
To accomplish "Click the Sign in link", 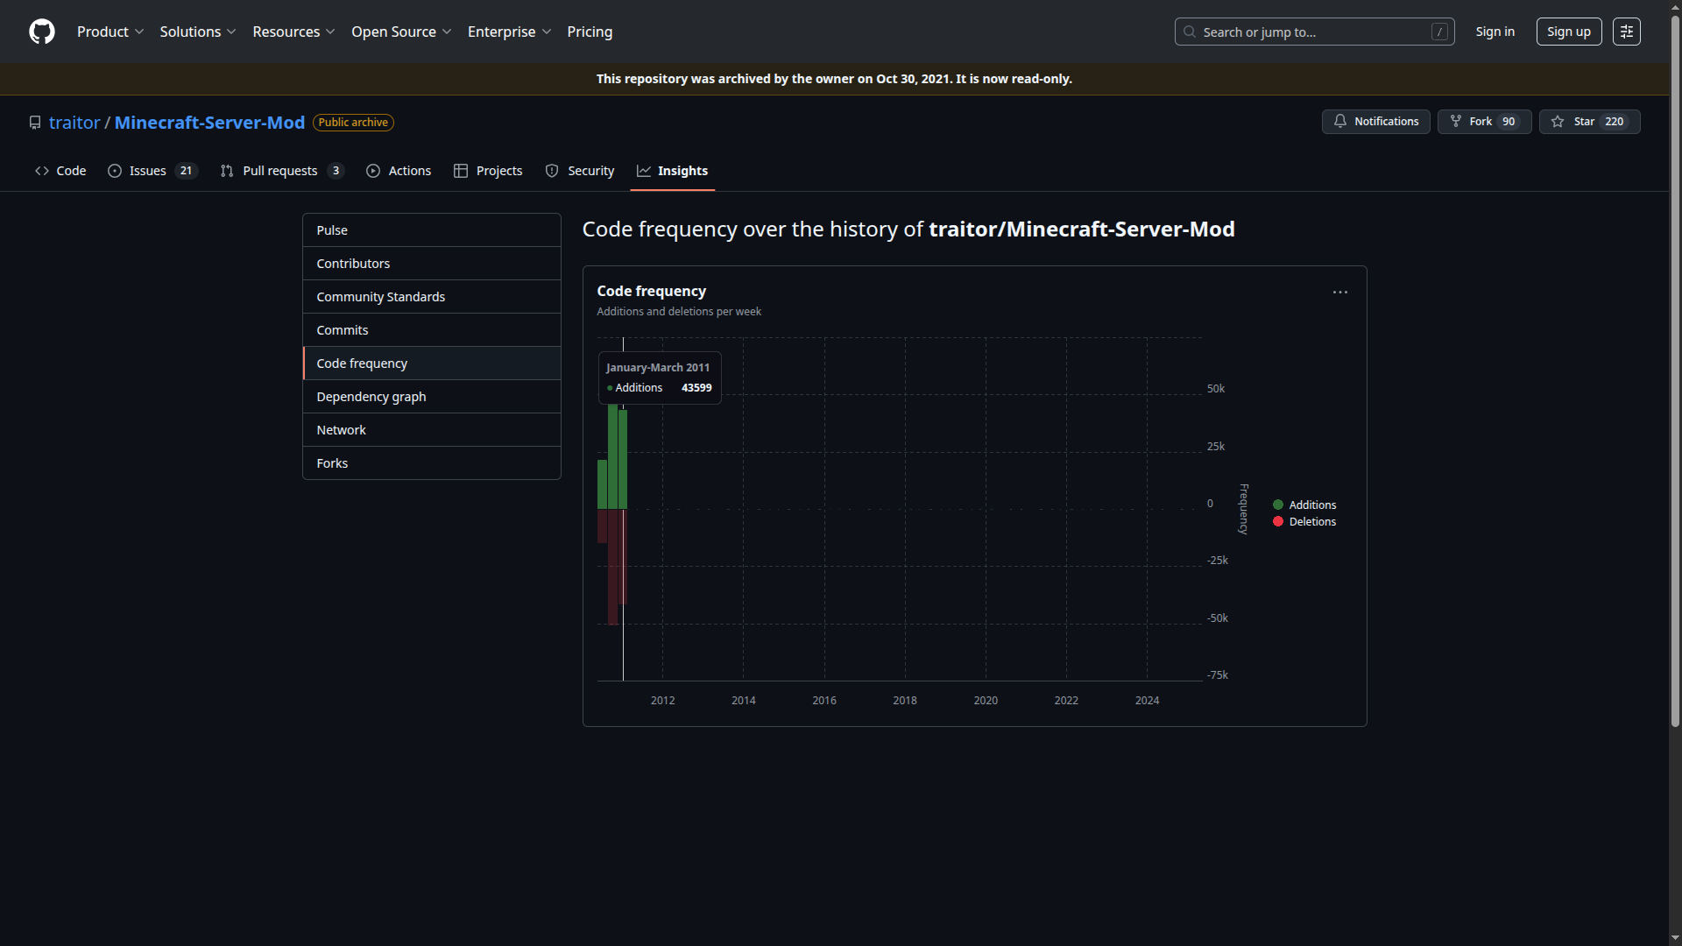I will (1495, 32).
